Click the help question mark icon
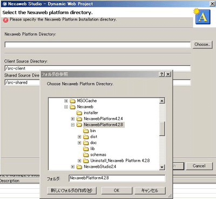Viewport: 216px width, 199px height. pyautogui.click(x=161, y=74)
